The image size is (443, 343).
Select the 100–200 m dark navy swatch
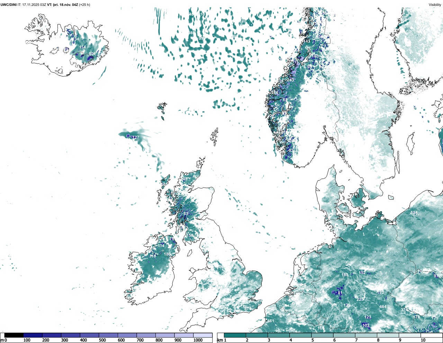coord(33,335)
